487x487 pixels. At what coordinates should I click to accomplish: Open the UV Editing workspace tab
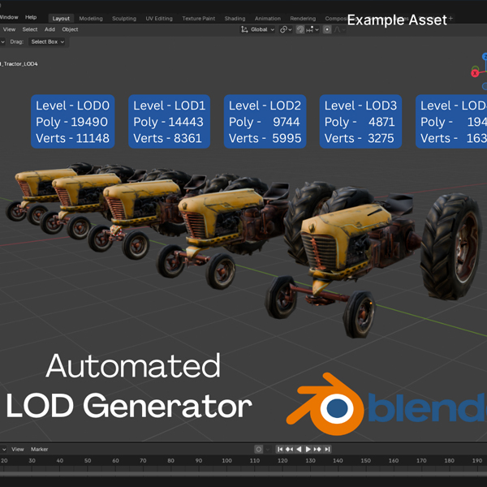159,18
